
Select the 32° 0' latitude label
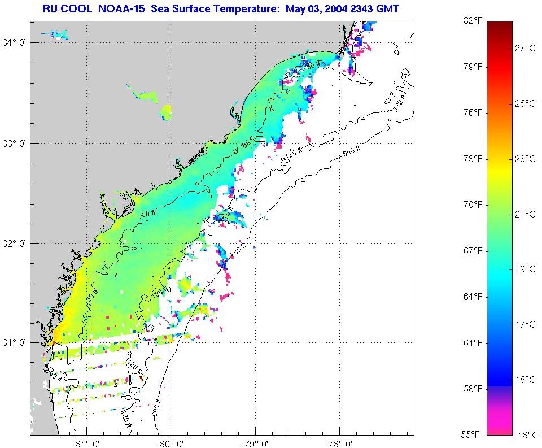pyautogui.click(x=14, y=243)
